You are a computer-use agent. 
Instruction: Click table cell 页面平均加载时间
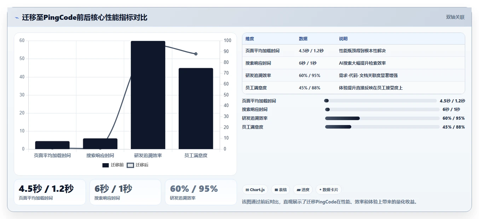coord(262,51)
